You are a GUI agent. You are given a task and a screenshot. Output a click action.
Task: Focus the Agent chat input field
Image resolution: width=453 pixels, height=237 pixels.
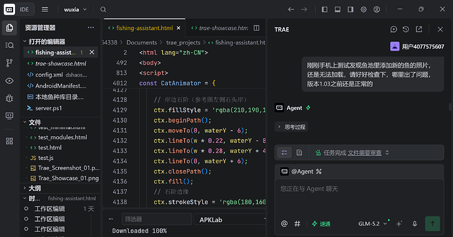[359, 197]
